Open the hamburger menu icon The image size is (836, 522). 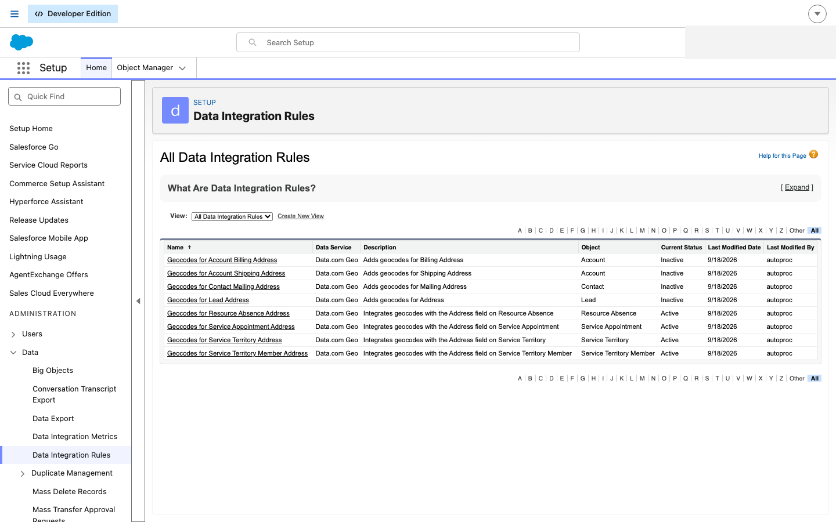(x=15, y=14)
